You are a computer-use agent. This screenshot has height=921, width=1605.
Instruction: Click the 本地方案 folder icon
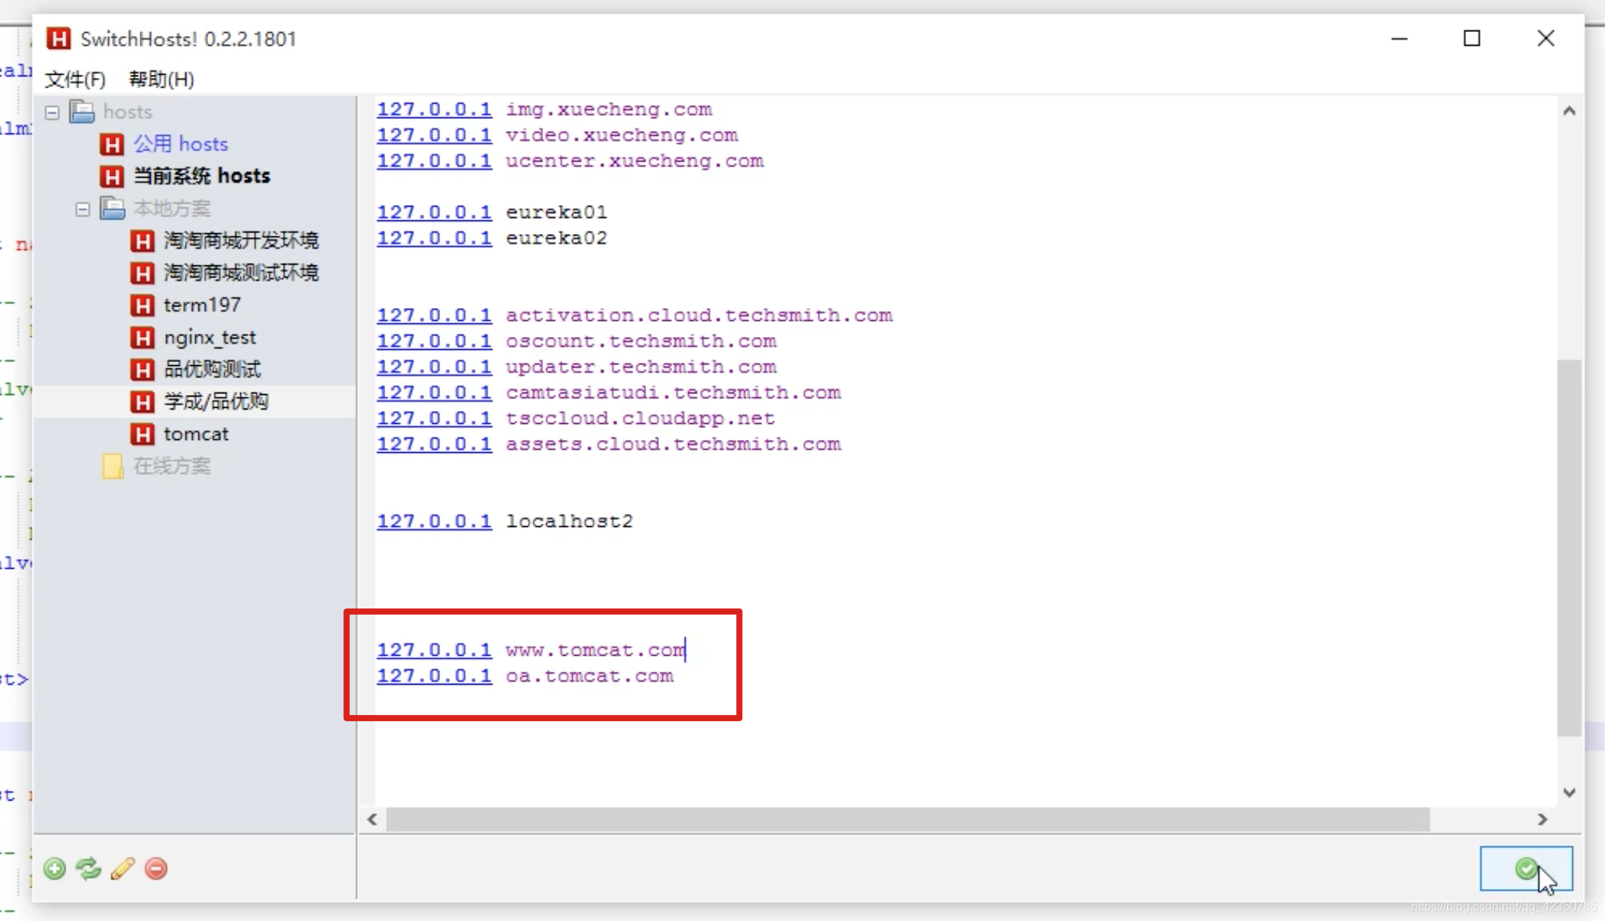pos(113,208)
